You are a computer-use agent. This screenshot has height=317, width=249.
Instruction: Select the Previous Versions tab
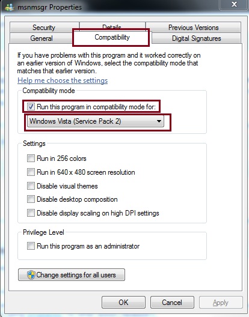pyautogui.click(x=193, y=27)
